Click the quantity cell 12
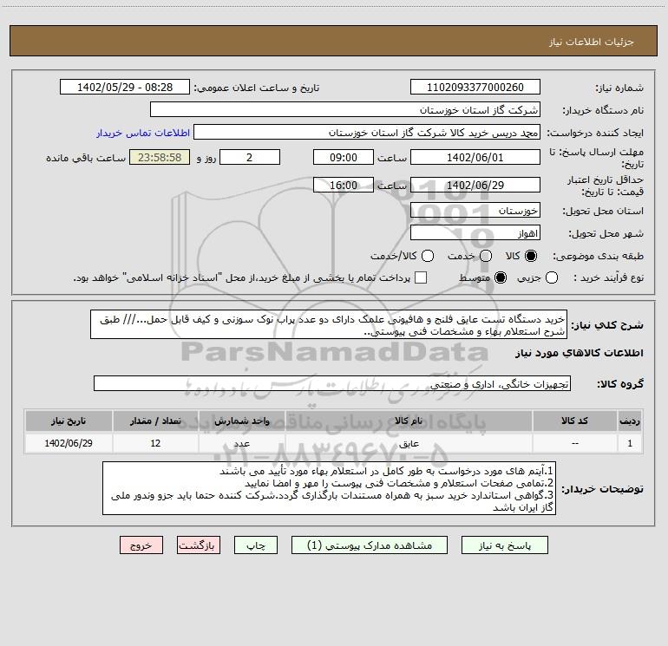This screenshot has height=646, width=668. tap(155, 444)
